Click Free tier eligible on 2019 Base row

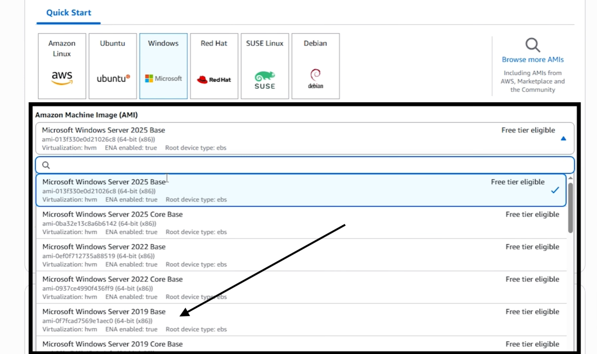[x=532, y=312]
